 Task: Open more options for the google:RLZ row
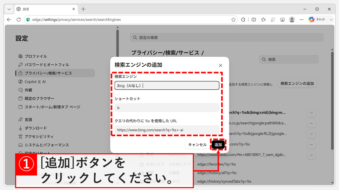pos(311,134)
